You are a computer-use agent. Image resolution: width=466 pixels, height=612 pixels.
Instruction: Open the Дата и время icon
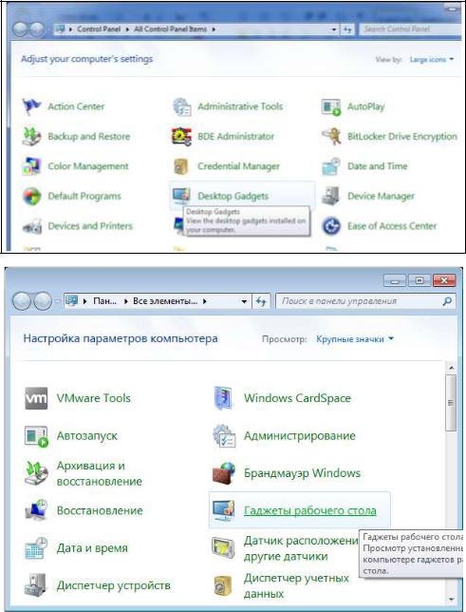tap(36, 548)
